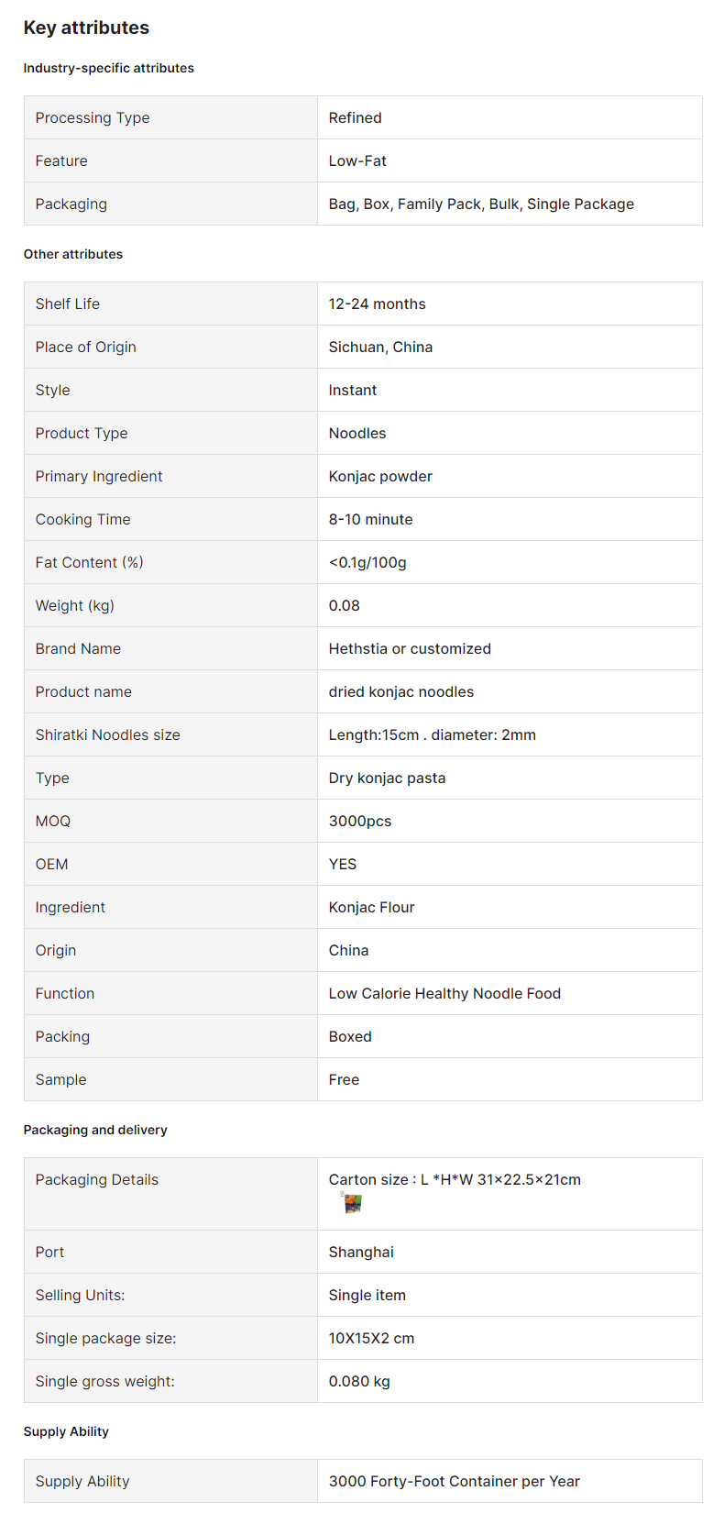Click the 'Refined' processing type value
Viewport: 724px width, 1524px height.
[x=356, y=117]
